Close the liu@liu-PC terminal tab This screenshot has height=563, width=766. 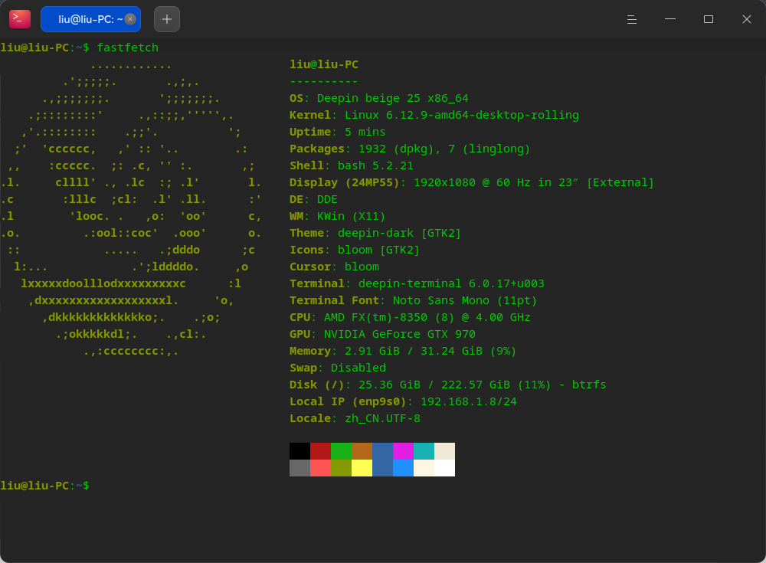(130, 19)
